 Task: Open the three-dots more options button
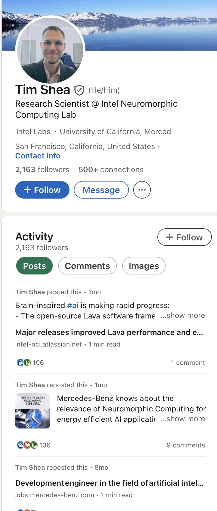click(x=142, y=190)
